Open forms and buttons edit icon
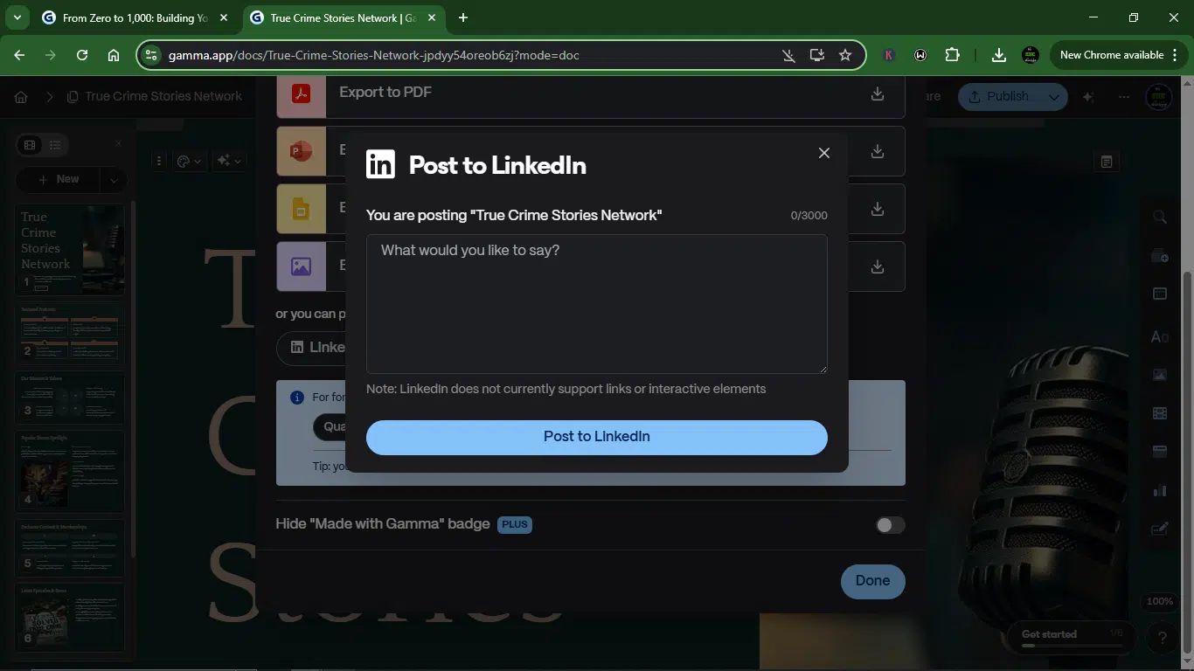The width and height of the screenshot is (1194, 671). tap(1160, 529)
